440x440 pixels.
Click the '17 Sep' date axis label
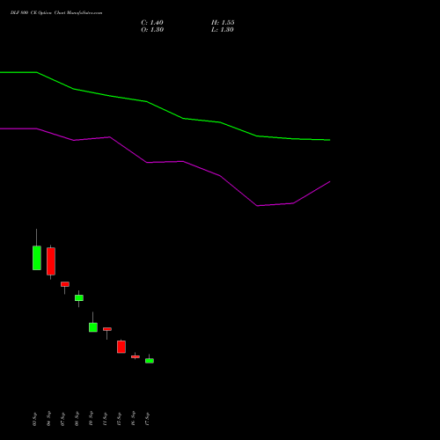pyautogui.click(x=147, y=419)
